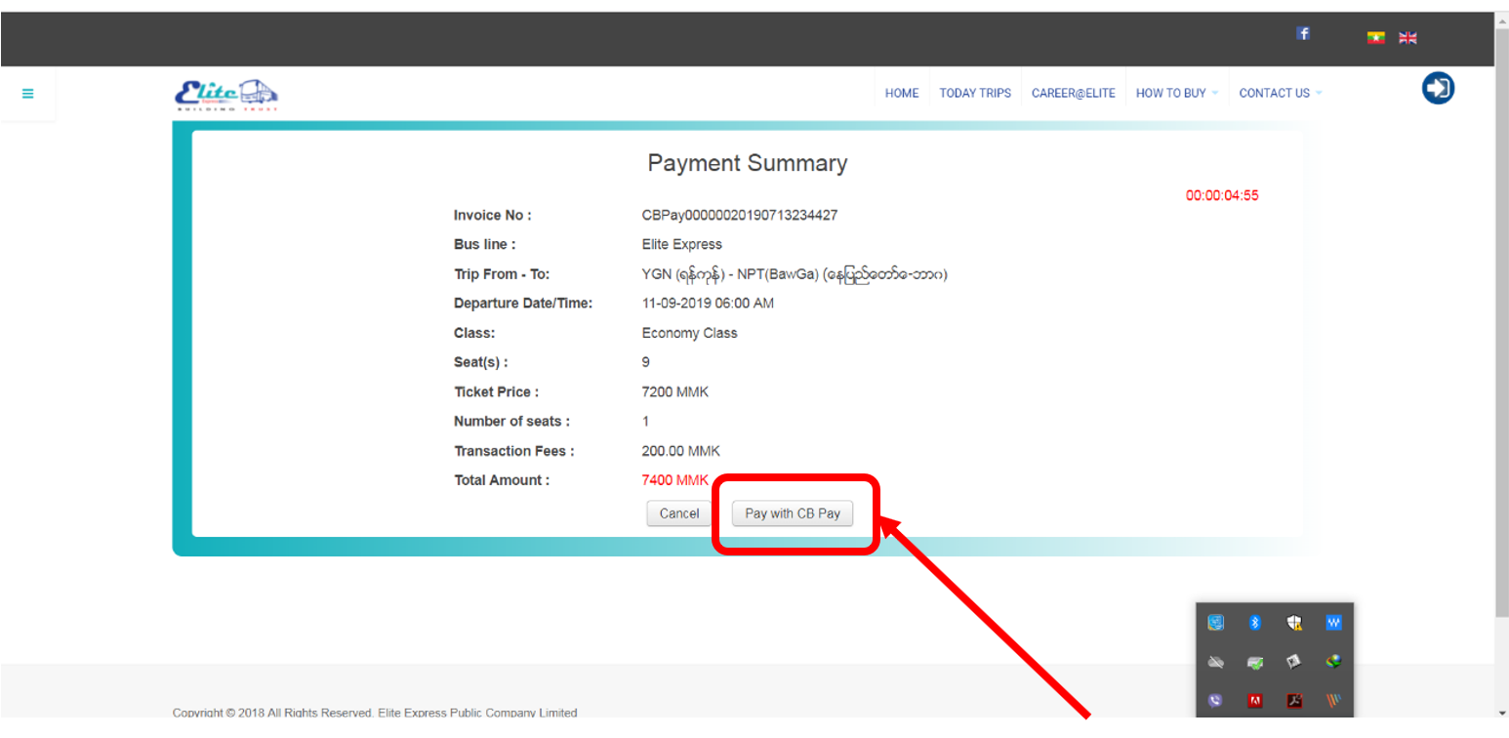Open the sign-in arrow icon top right
1509x738 pixels.
1438,88
